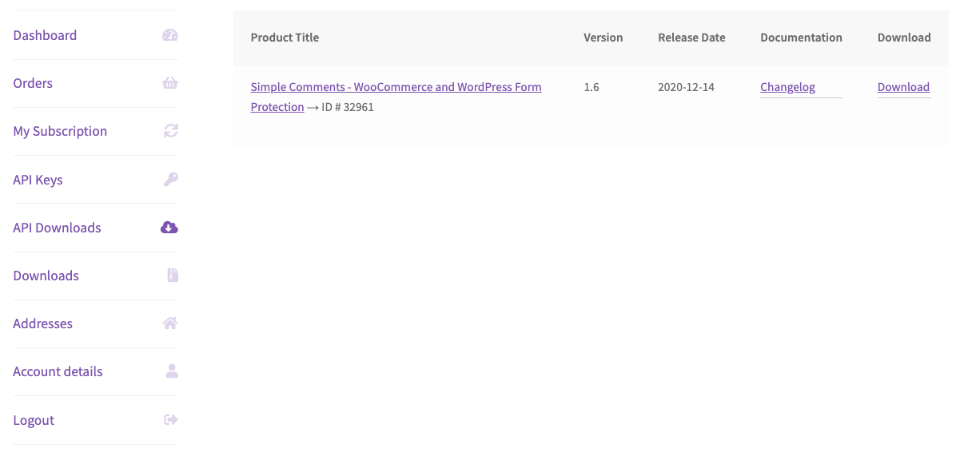
Task: Download the Simple Comments plugin
Action: [903, 87]
